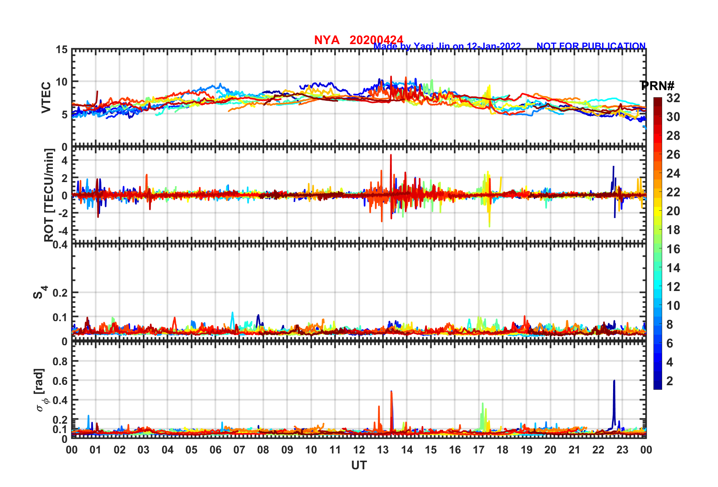Click UT axis tick label 03
Image resolution: width=718 pixels, height=487 pixels.
pos(143,450)
